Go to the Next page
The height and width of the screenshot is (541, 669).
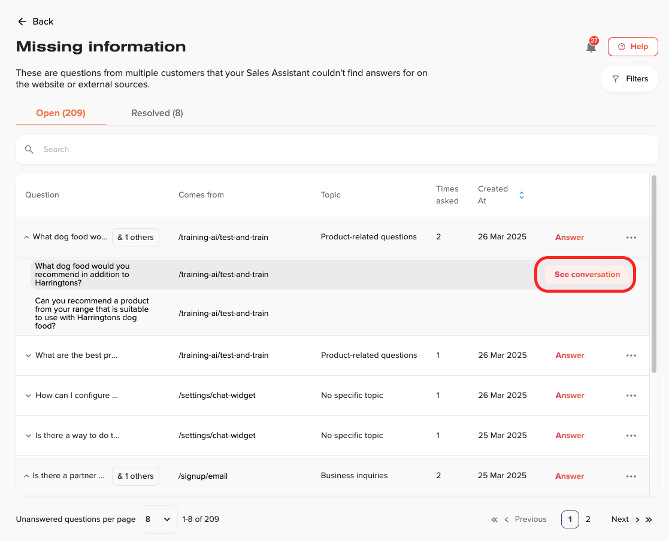point(625,519)
